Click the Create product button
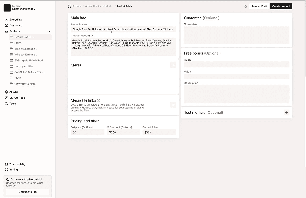 coord(281,6)
